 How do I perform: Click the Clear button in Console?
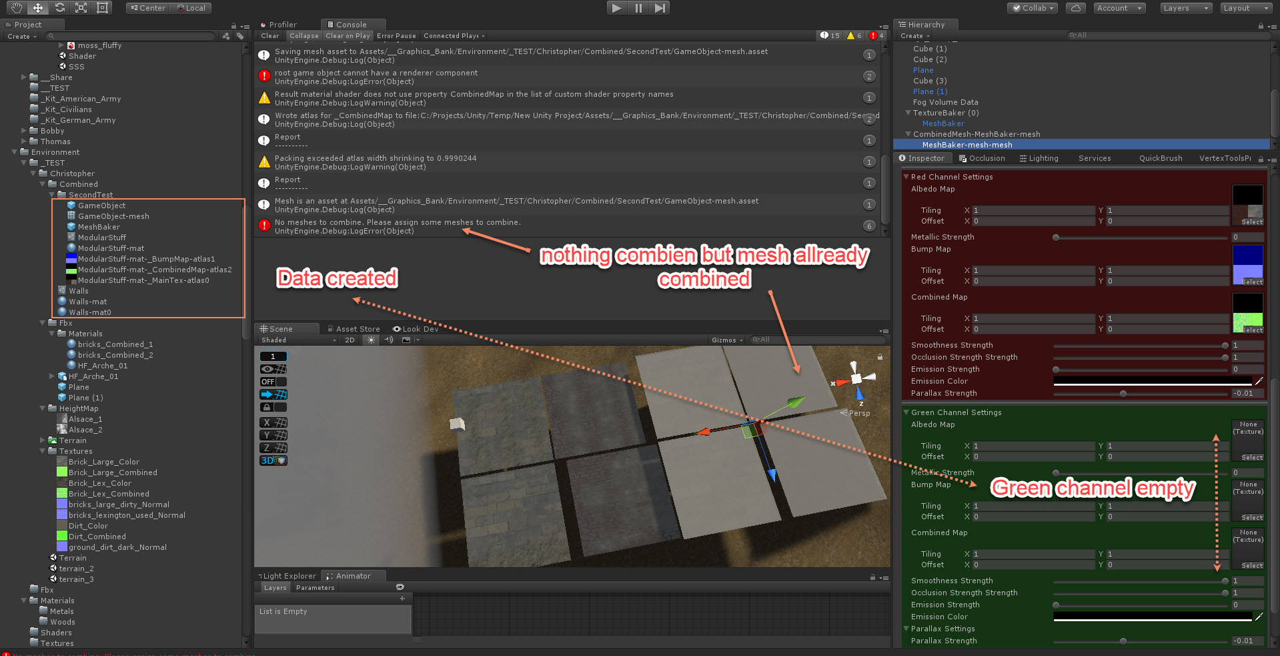pyautogui.click(x=269, y=35)
